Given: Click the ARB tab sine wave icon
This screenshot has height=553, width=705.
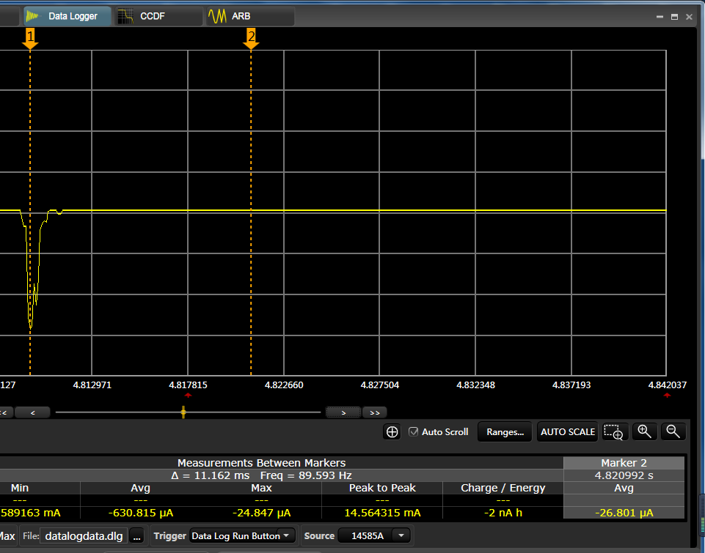Looking at the screenshot, I should pyautogui.click(x=217, y=16).
